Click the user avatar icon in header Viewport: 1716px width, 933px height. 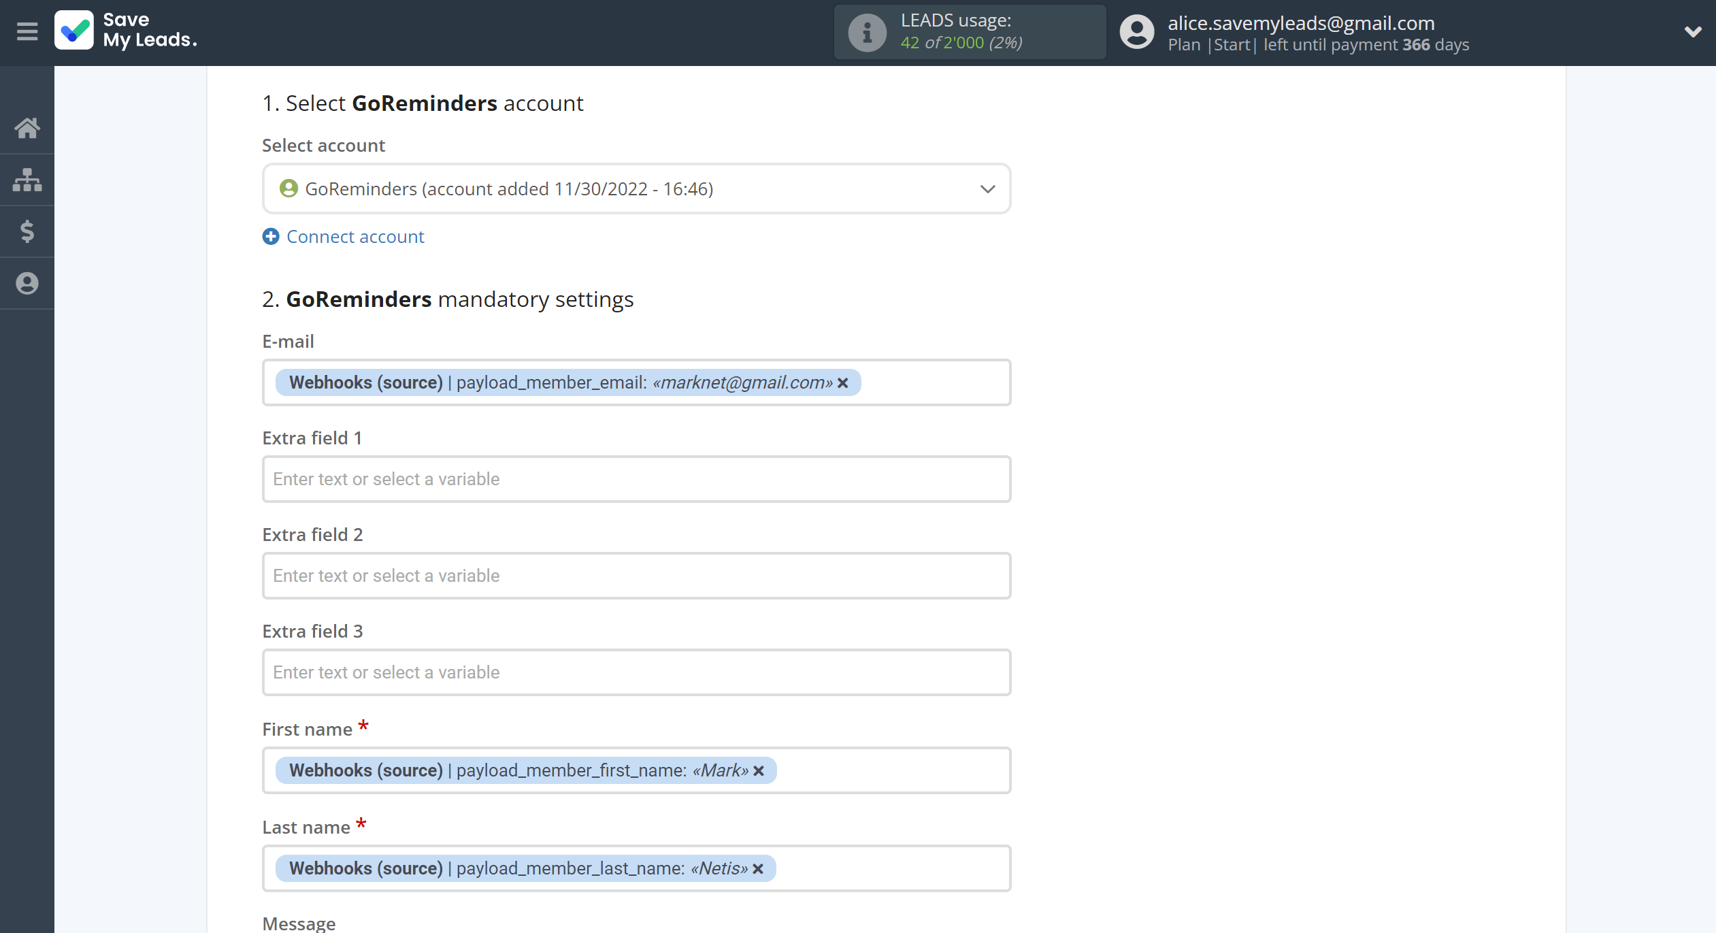pyautogui.click(x=1137, y=32)
